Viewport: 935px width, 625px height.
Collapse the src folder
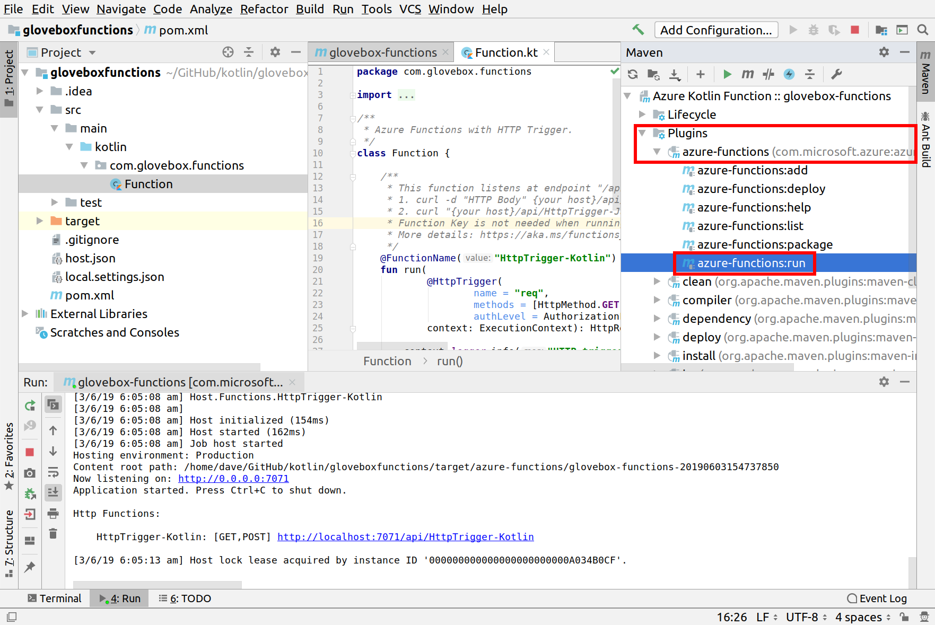click(40, 110)
